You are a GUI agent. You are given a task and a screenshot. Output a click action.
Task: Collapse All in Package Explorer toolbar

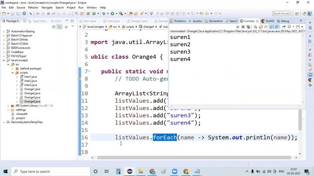pyautogui.click(x=54, y=27)
